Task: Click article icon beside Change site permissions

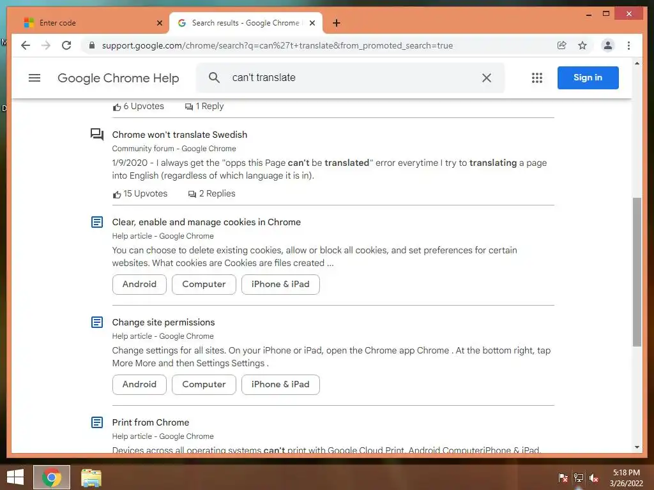Action: click(x=97, y=322)
